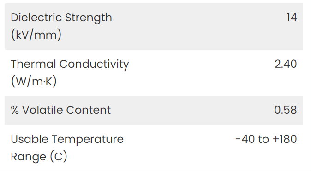This screenshot has width=311, height=171.
Task: Click the word Content in third row
Action: click(88, 110)
